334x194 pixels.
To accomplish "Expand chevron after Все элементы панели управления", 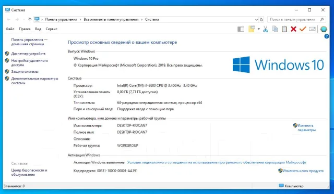I will pos(141,20).
